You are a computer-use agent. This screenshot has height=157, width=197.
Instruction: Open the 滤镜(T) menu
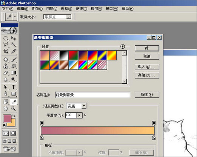[82, 9]
